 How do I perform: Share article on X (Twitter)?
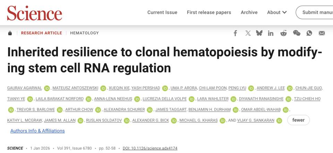click(x=248, y=33)
